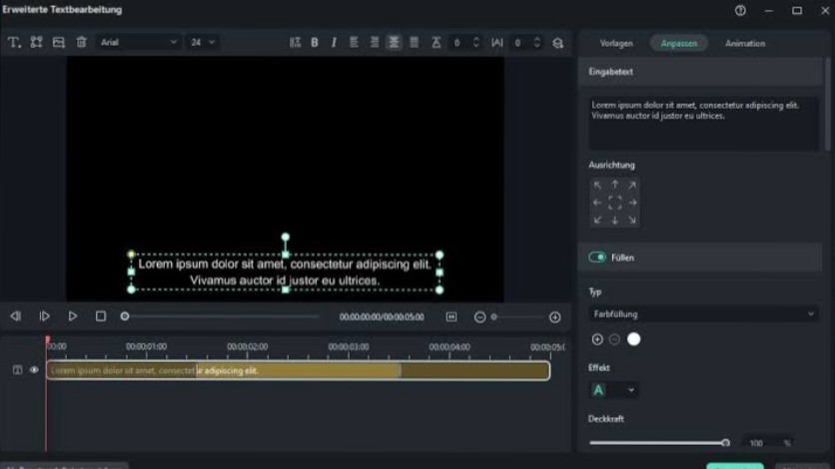The width and height of the screenshot is (835, 469).
Task: Justify the text
Action: pyautogui.click(x=415, y=43)
